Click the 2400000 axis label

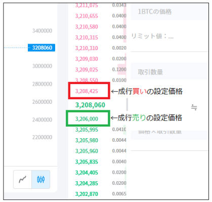(x=42, y=119)
